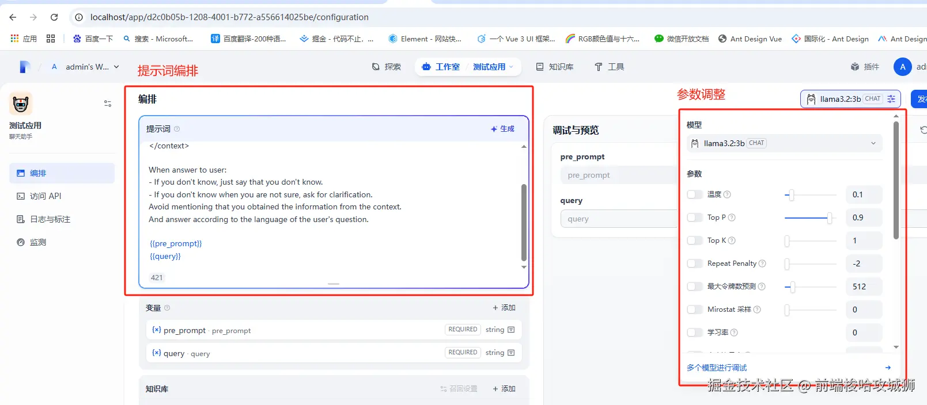927x405 pixels.
Task: Click the robot app icon thumbnail
Action: click(21, 104)
